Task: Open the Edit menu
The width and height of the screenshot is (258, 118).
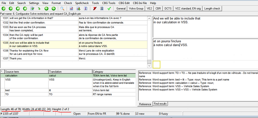Action: click(x=11, y=3)
